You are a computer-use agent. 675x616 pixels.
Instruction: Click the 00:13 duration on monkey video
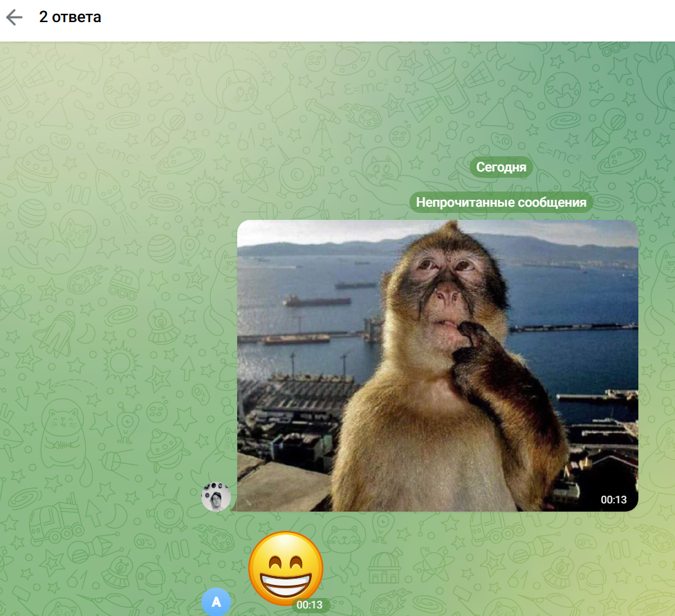pyautogui.click(x=613, y=500)
